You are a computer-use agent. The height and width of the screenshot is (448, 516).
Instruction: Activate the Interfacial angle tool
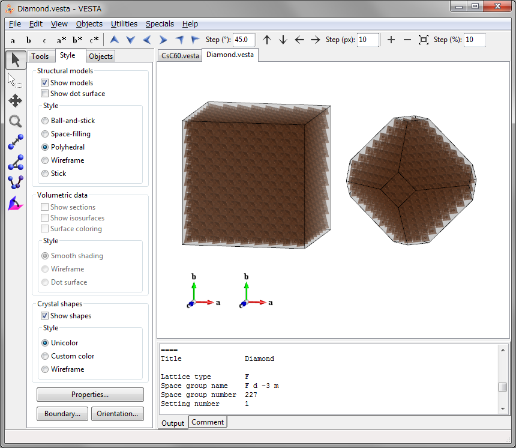pos(15,204)
